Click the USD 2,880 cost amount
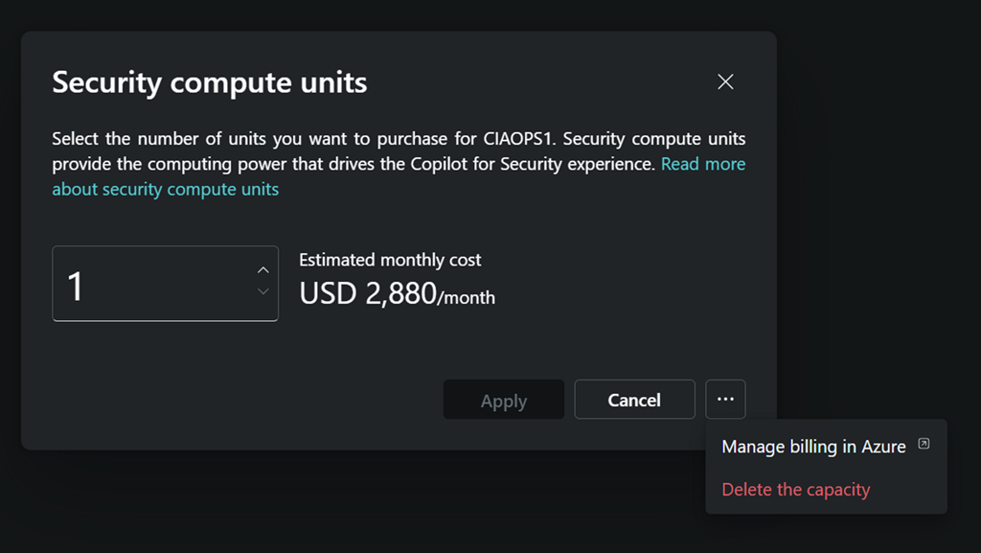981x553 pixels. tap(368, 293)
